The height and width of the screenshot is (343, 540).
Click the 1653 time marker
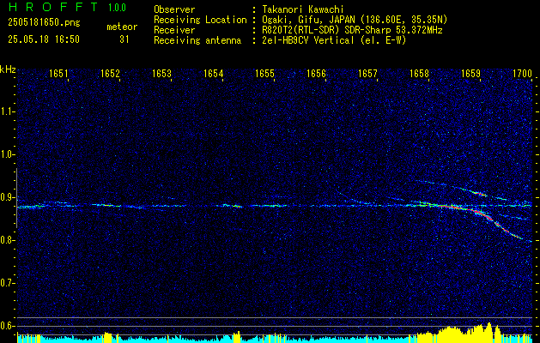pos(161,73)
